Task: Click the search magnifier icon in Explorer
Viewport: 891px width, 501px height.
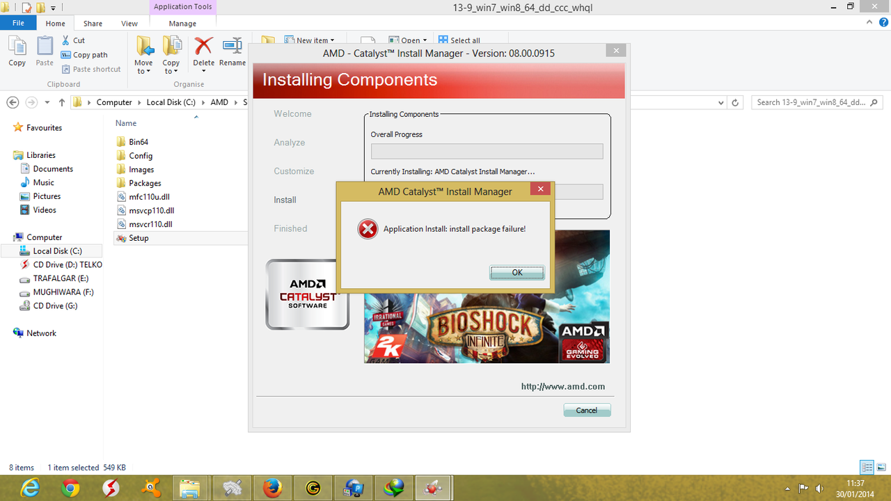Action: tap(875, 102)
